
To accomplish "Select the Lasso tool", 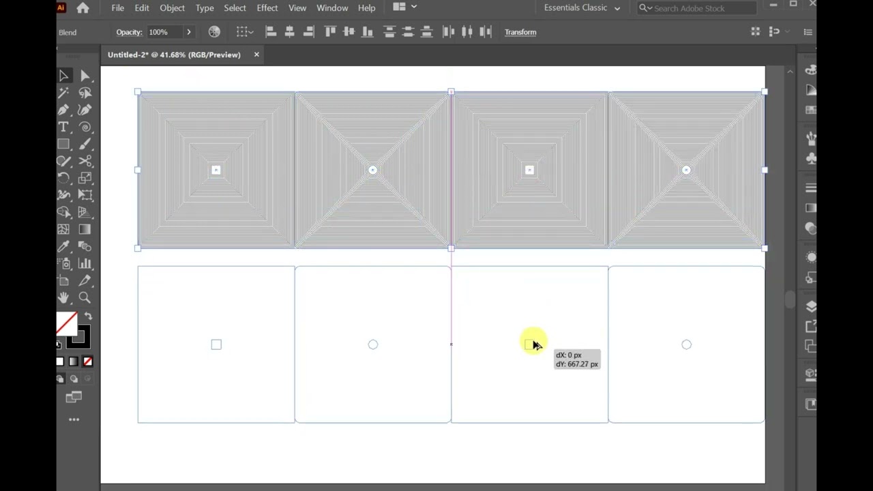I will (x=85, y=93).
